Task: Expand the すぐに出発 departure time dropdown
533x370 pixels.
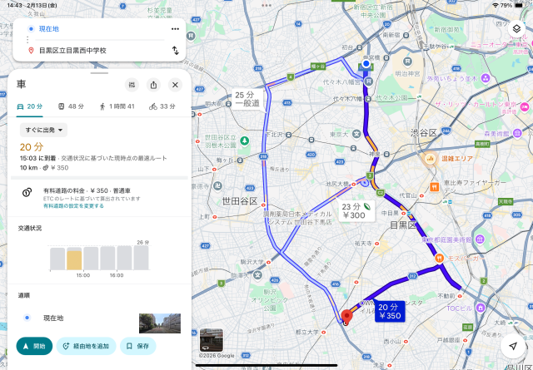Action: [44, 130]
